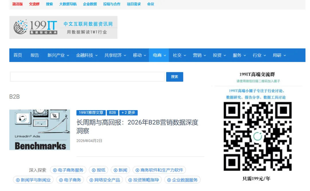This screenshot has height=191, width=310.
Task: Open the 网络安全产品 explore tag
Action: (105, 180)
